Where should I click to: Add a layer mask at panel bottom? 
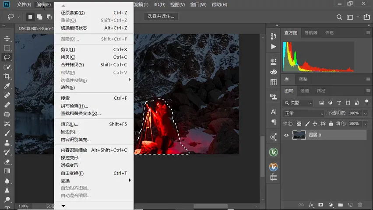click(321, 204)
